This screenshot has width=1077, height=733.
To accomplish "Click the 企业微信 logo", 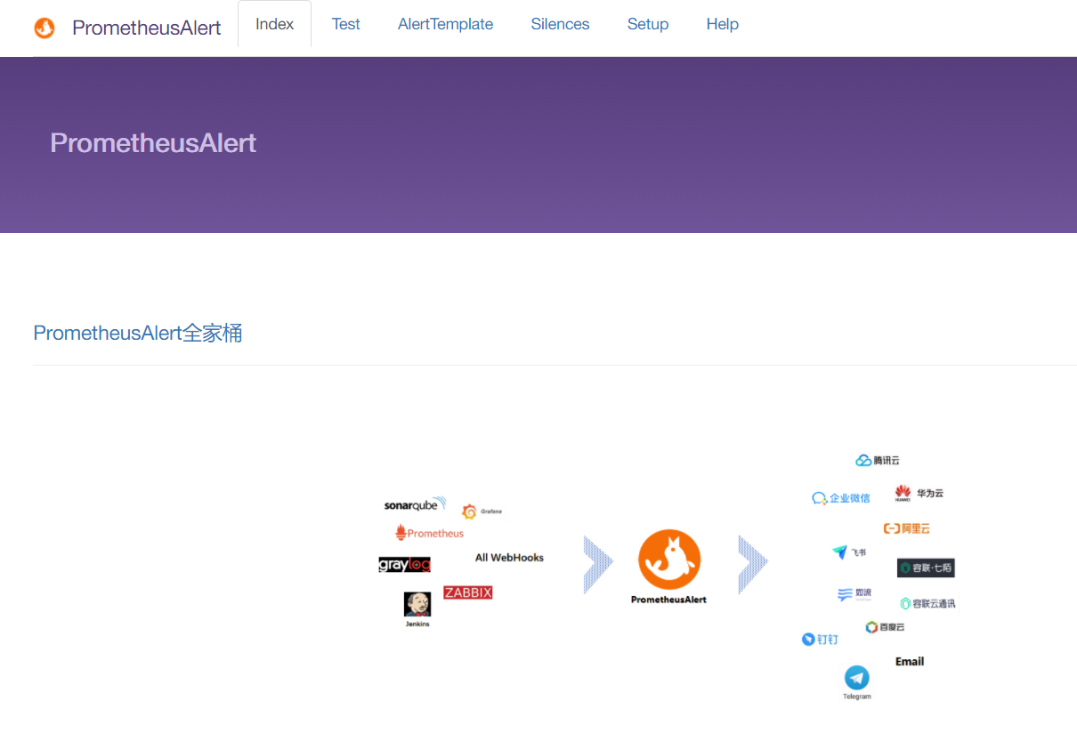I will tap(841, 498).
